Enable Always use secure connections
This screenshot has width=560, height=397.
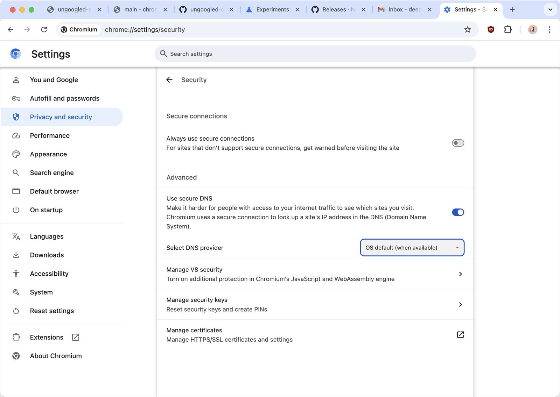458,143
